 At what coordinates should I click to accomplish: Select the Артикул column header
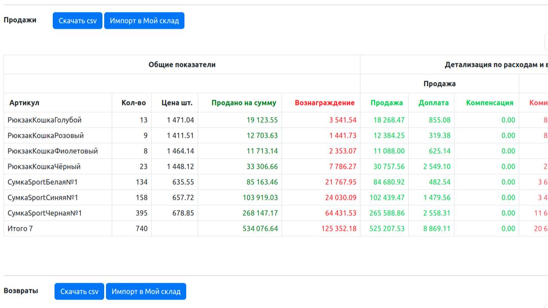click(24, 103)
